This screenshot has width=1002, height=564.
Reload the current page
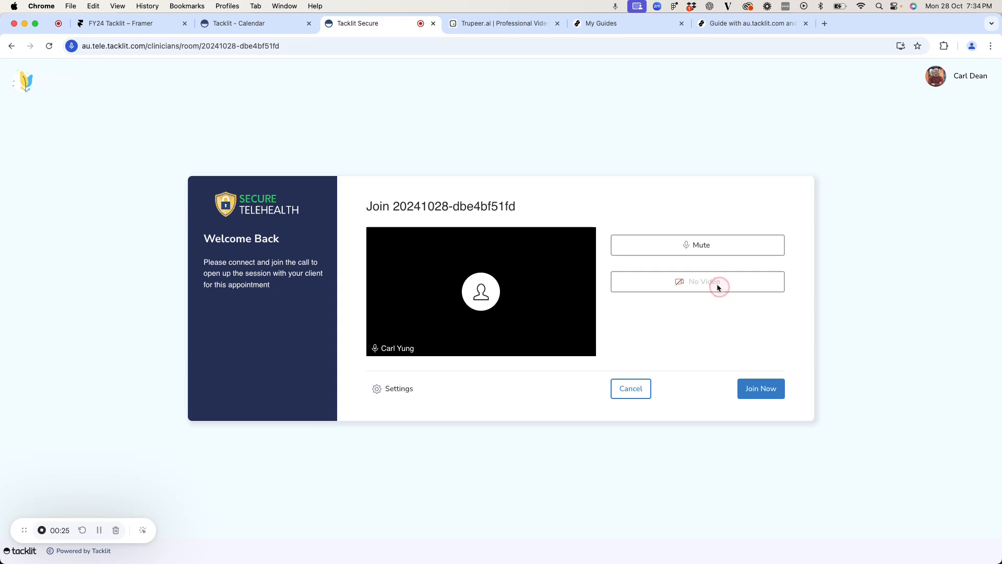pyautogui.click(x=49, y=46)
